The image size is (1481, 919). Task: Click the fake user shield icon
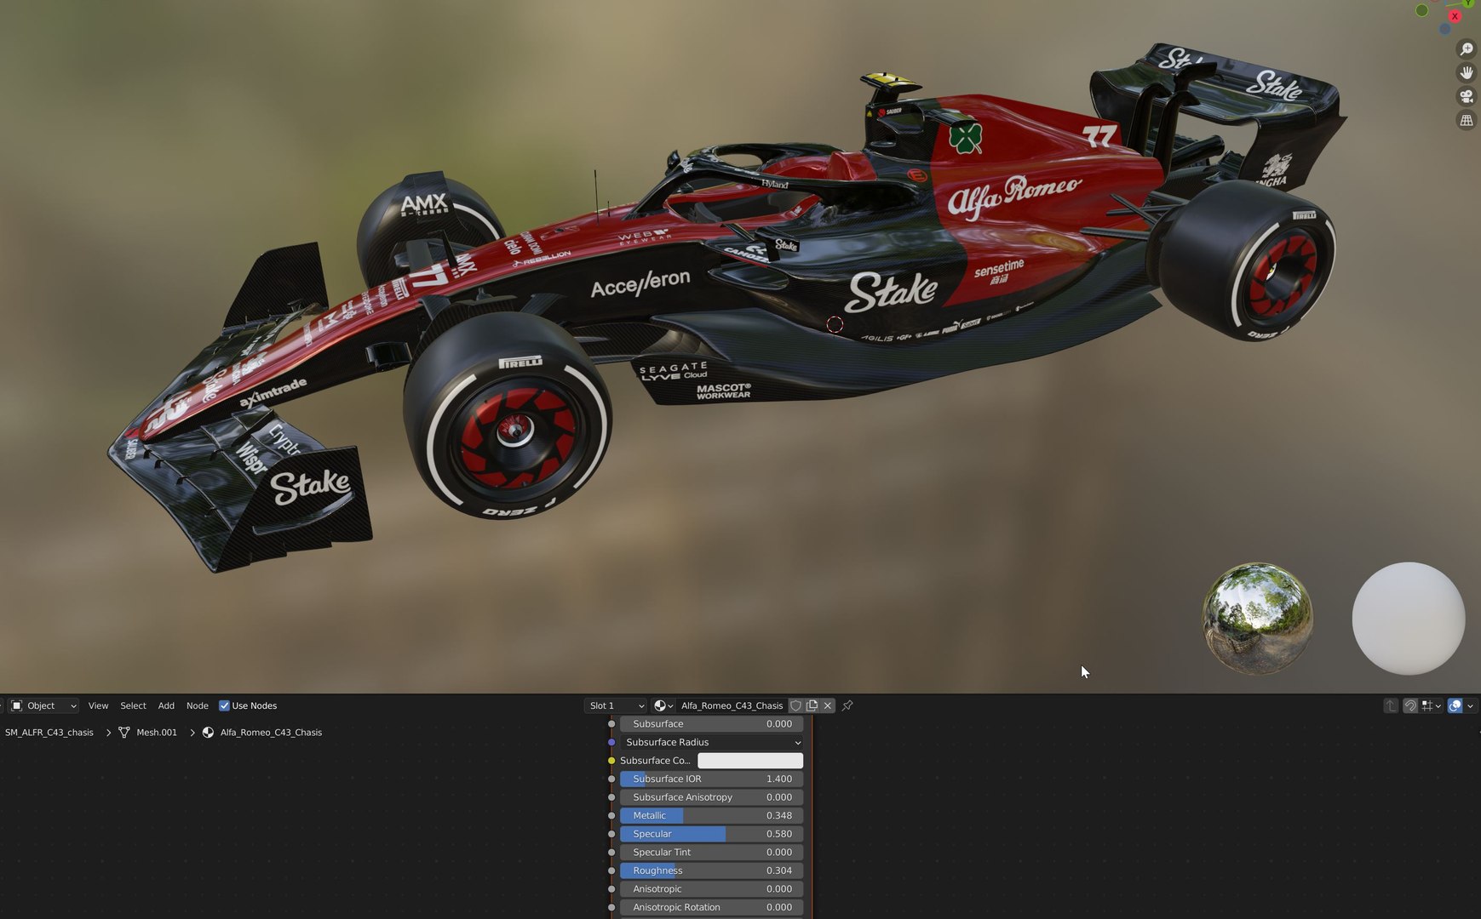point(795,705)
